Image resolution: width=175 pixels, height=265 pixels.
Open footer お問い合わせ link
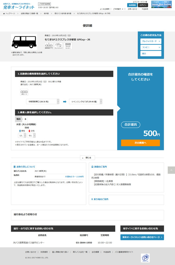[31, 252]
